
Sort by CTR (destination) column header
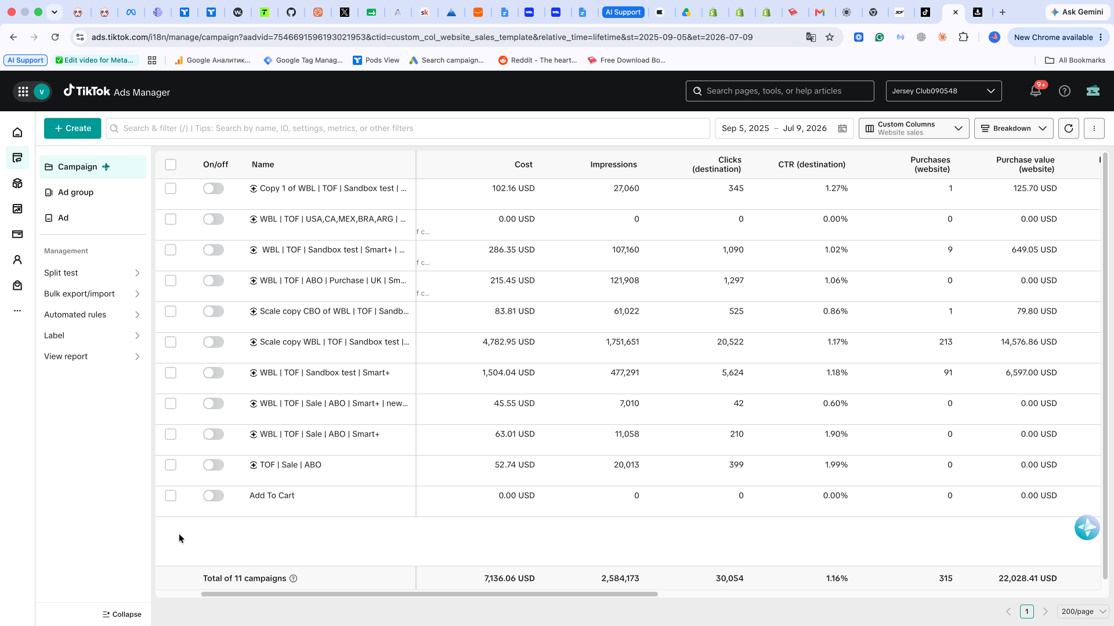click(x=812, y=165)
